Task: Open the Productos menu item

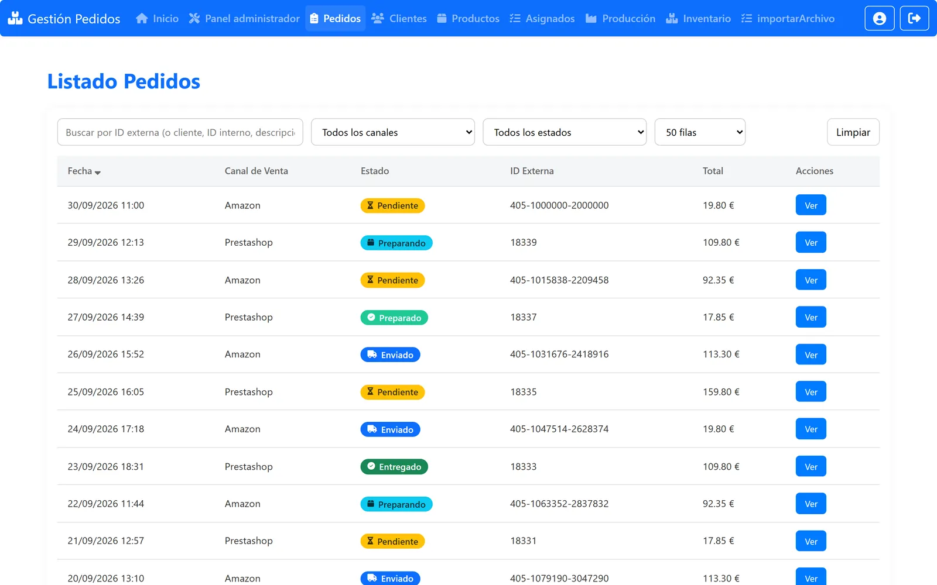Action: pos(468,18)
